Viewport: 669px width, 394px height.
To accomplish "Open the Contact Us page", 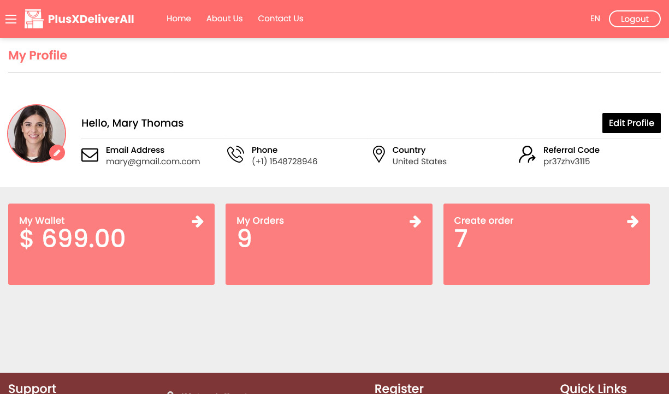I will (281, 19).
